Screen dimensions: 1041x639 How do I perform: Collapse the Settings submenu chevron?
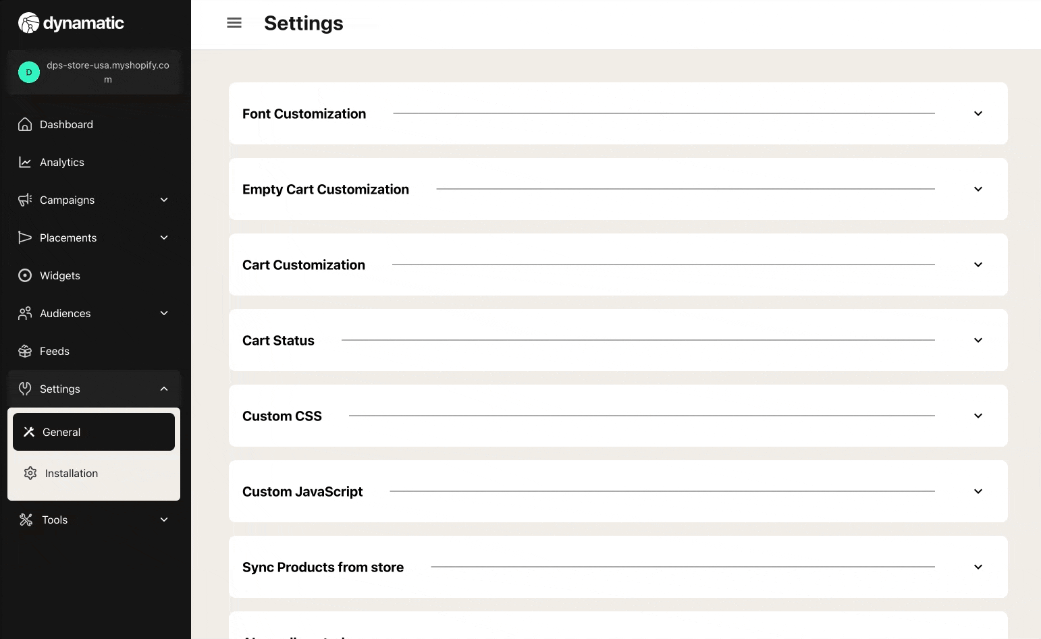(164, 389)
